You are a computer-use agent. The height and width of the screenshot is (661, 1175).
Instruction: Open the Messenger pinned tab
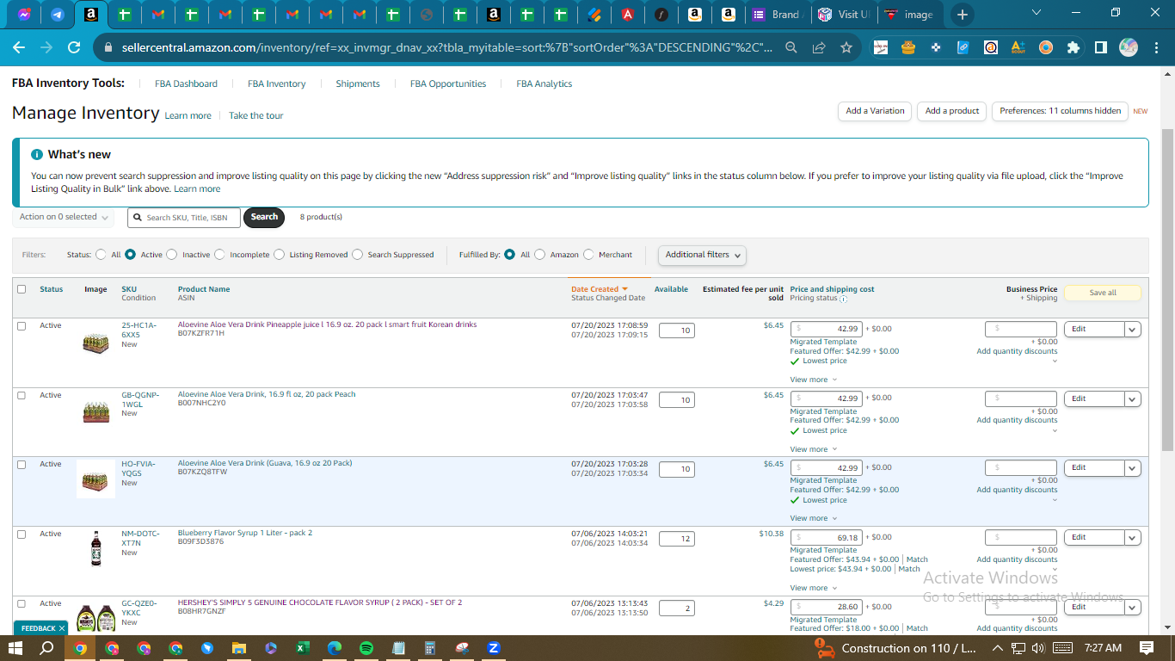(x=22, y=15)
